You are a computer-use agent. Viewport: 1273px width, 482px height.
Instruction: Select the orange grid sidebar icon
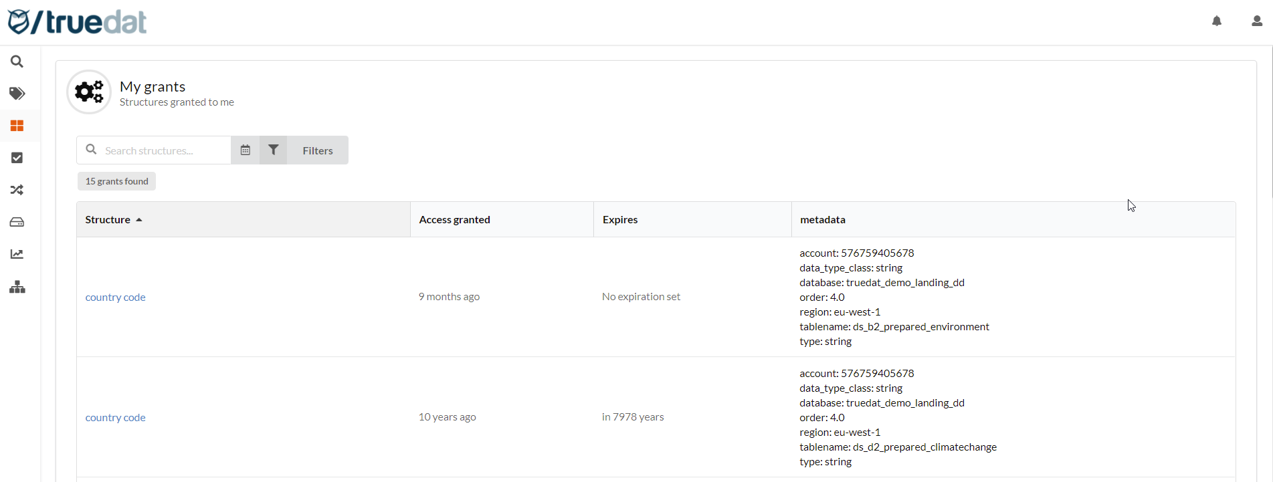17,126
